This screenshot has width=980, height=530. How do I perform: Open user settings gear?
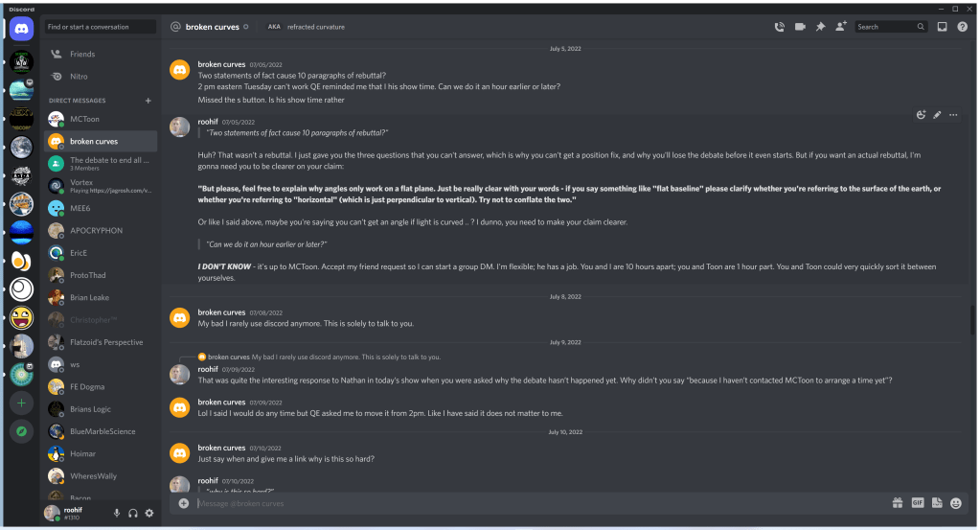click(x=149, y=514)
